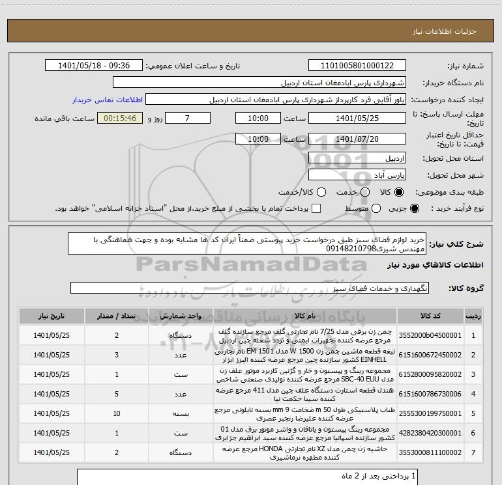Screen dimensions: 502x485
Task: Click the response deadline date 1401/05/25 field
Action: pos(357,118)
